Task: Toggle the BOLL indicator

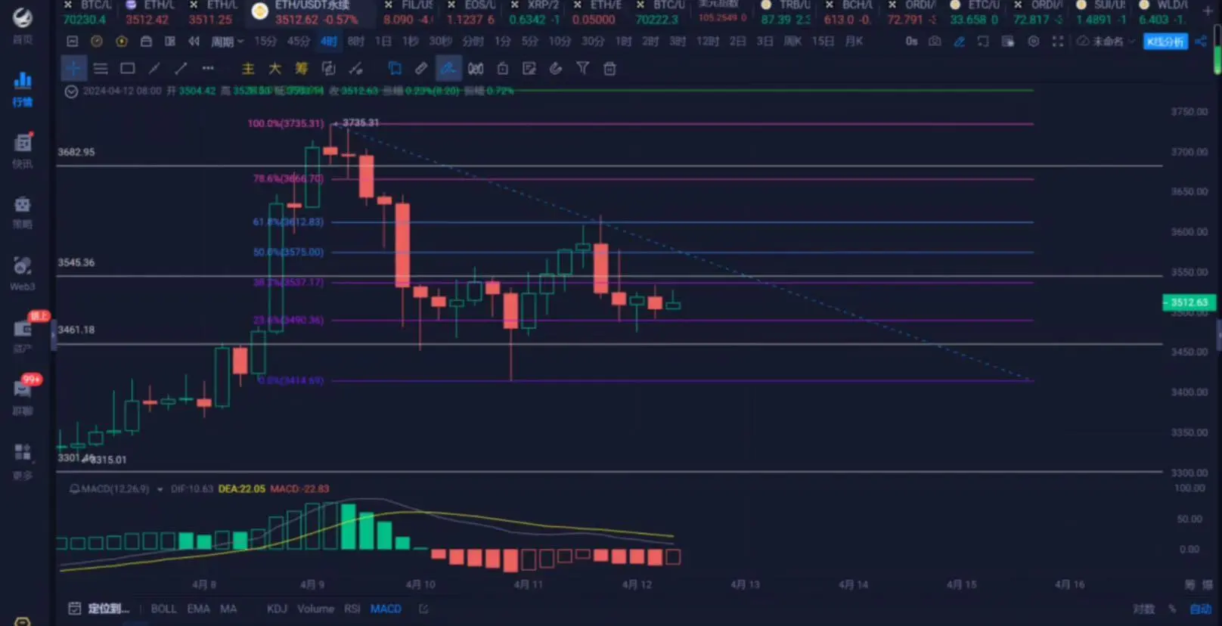Action: pyautogui.click(x=163, y=609)
